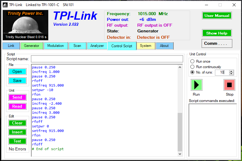Select the Run once radio button
This screenshot has width=242, height=161.
tap(192, 61)
